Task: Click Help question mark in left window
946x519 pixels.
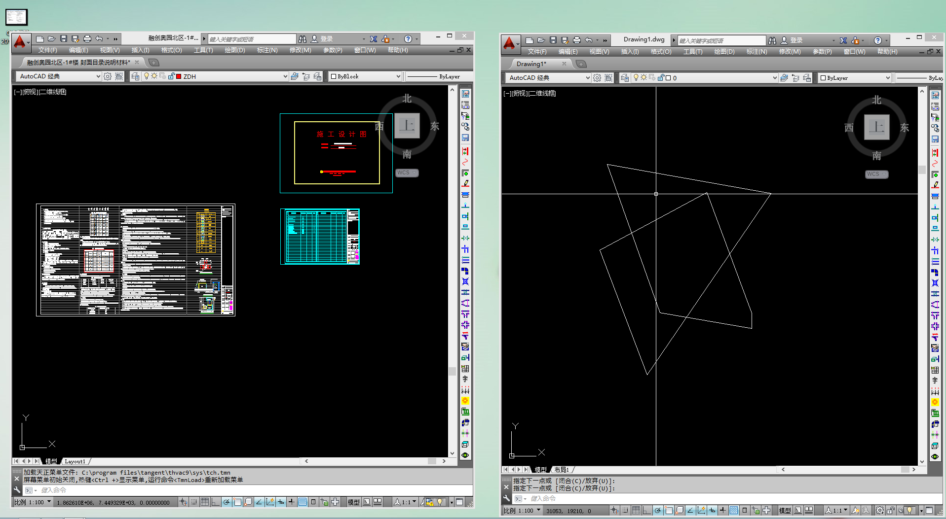Action: coord(408,39)
